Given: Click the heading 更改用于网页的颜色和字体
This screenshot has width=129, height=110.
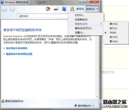Looking at the screenshot, I should (22, 30).
